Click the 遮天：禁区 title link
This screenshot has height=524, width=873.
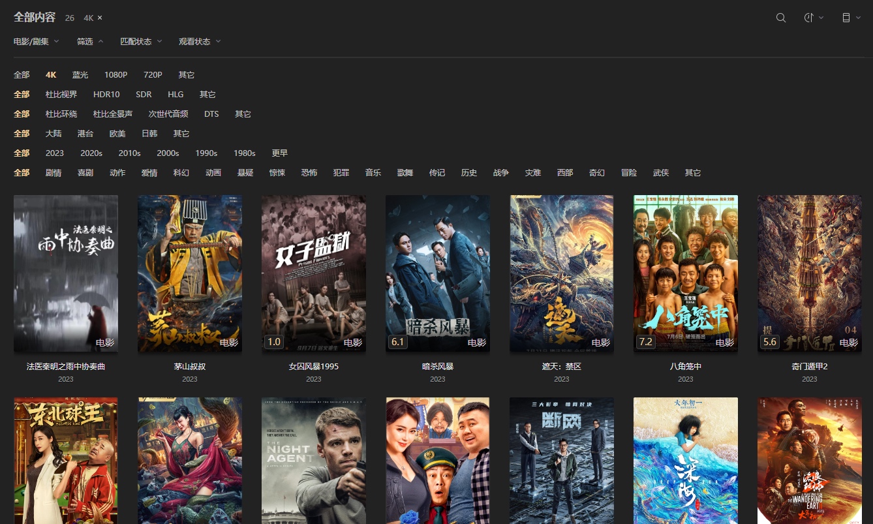point(562,367)
